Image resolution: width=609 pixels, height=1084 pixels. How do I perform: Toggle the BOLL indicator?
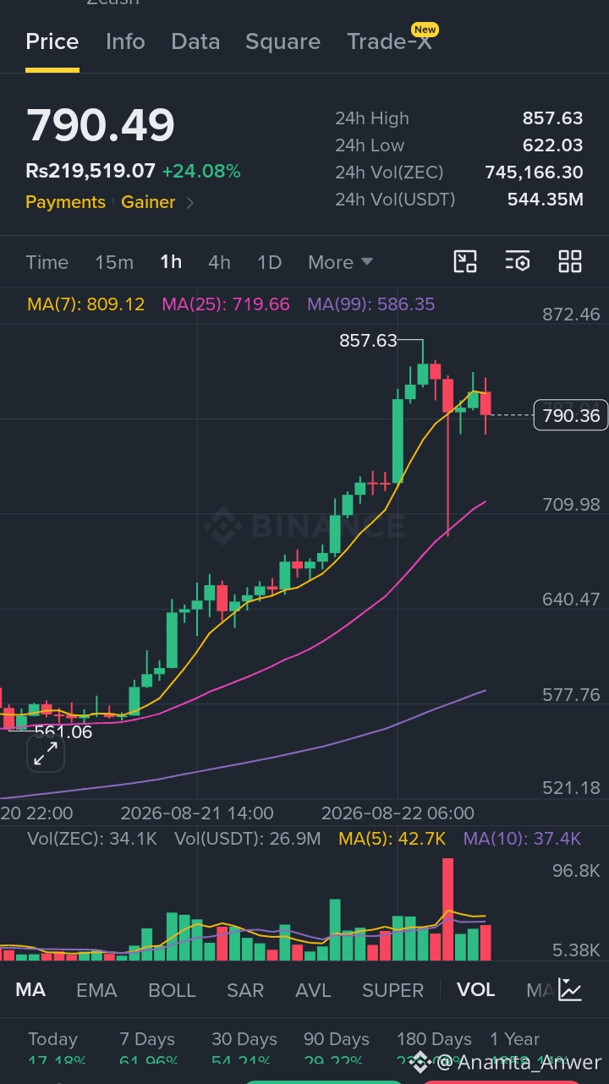[172, 989]
